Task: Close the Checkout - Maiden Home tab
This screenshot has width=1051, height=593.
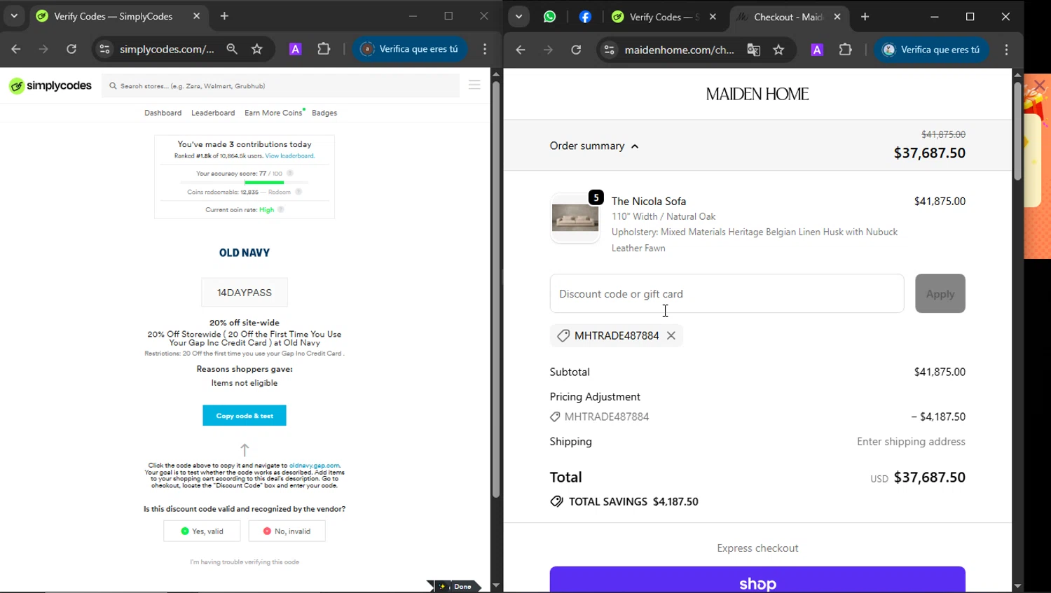Action: (x=837, y=17)
